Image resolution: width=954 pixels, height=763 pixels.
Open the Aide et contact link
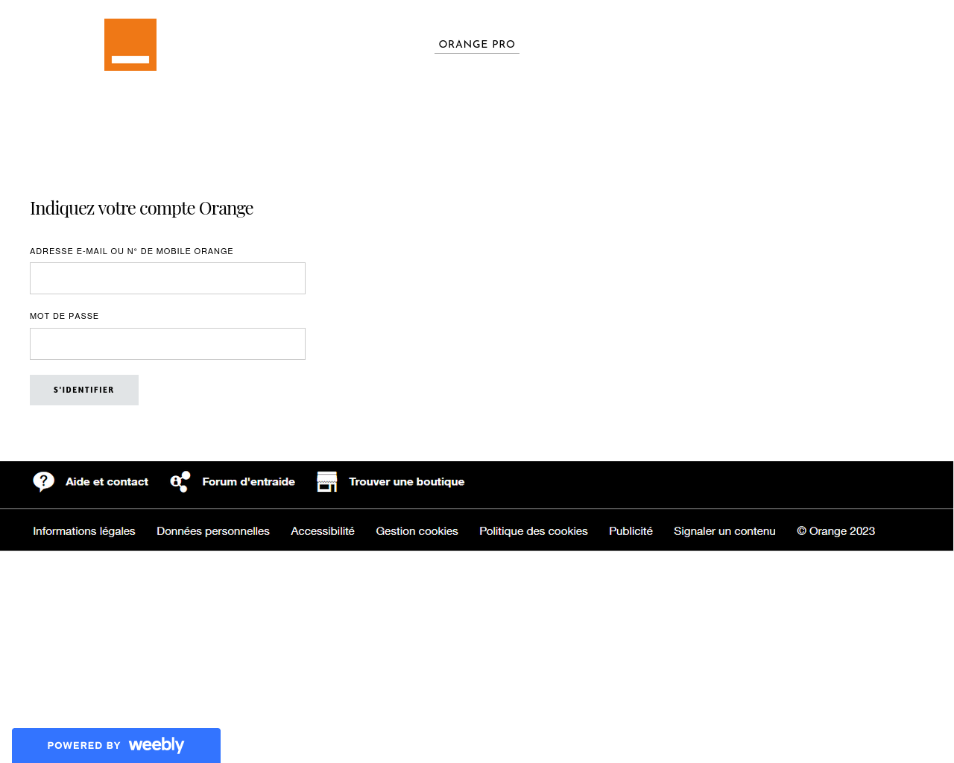pos(107,482)
